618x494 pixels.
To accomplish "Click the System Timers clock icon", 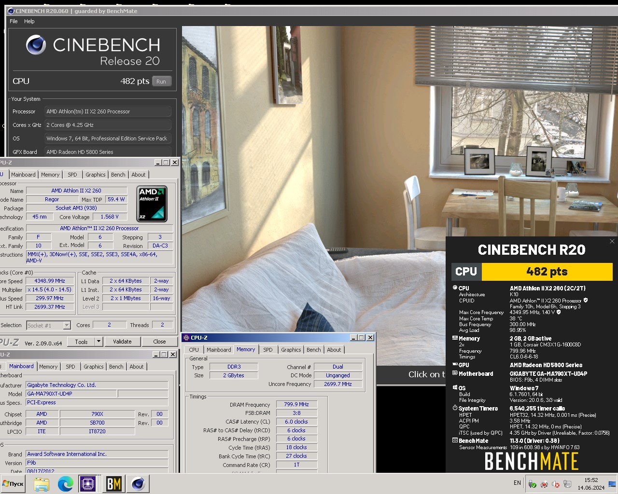I will point(455,408).
